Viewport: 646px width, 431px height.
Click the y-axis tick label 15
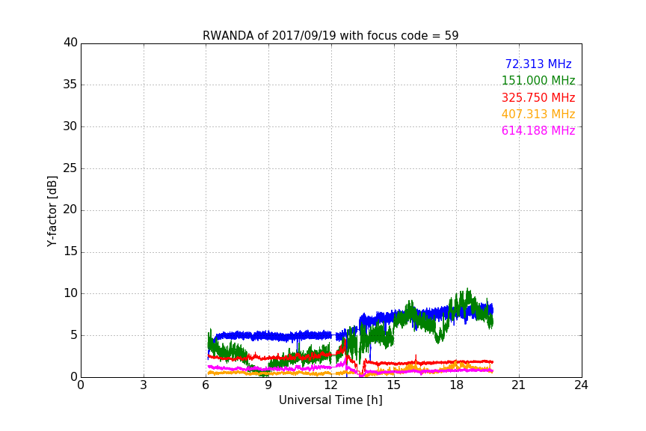[x=70, y=251]
